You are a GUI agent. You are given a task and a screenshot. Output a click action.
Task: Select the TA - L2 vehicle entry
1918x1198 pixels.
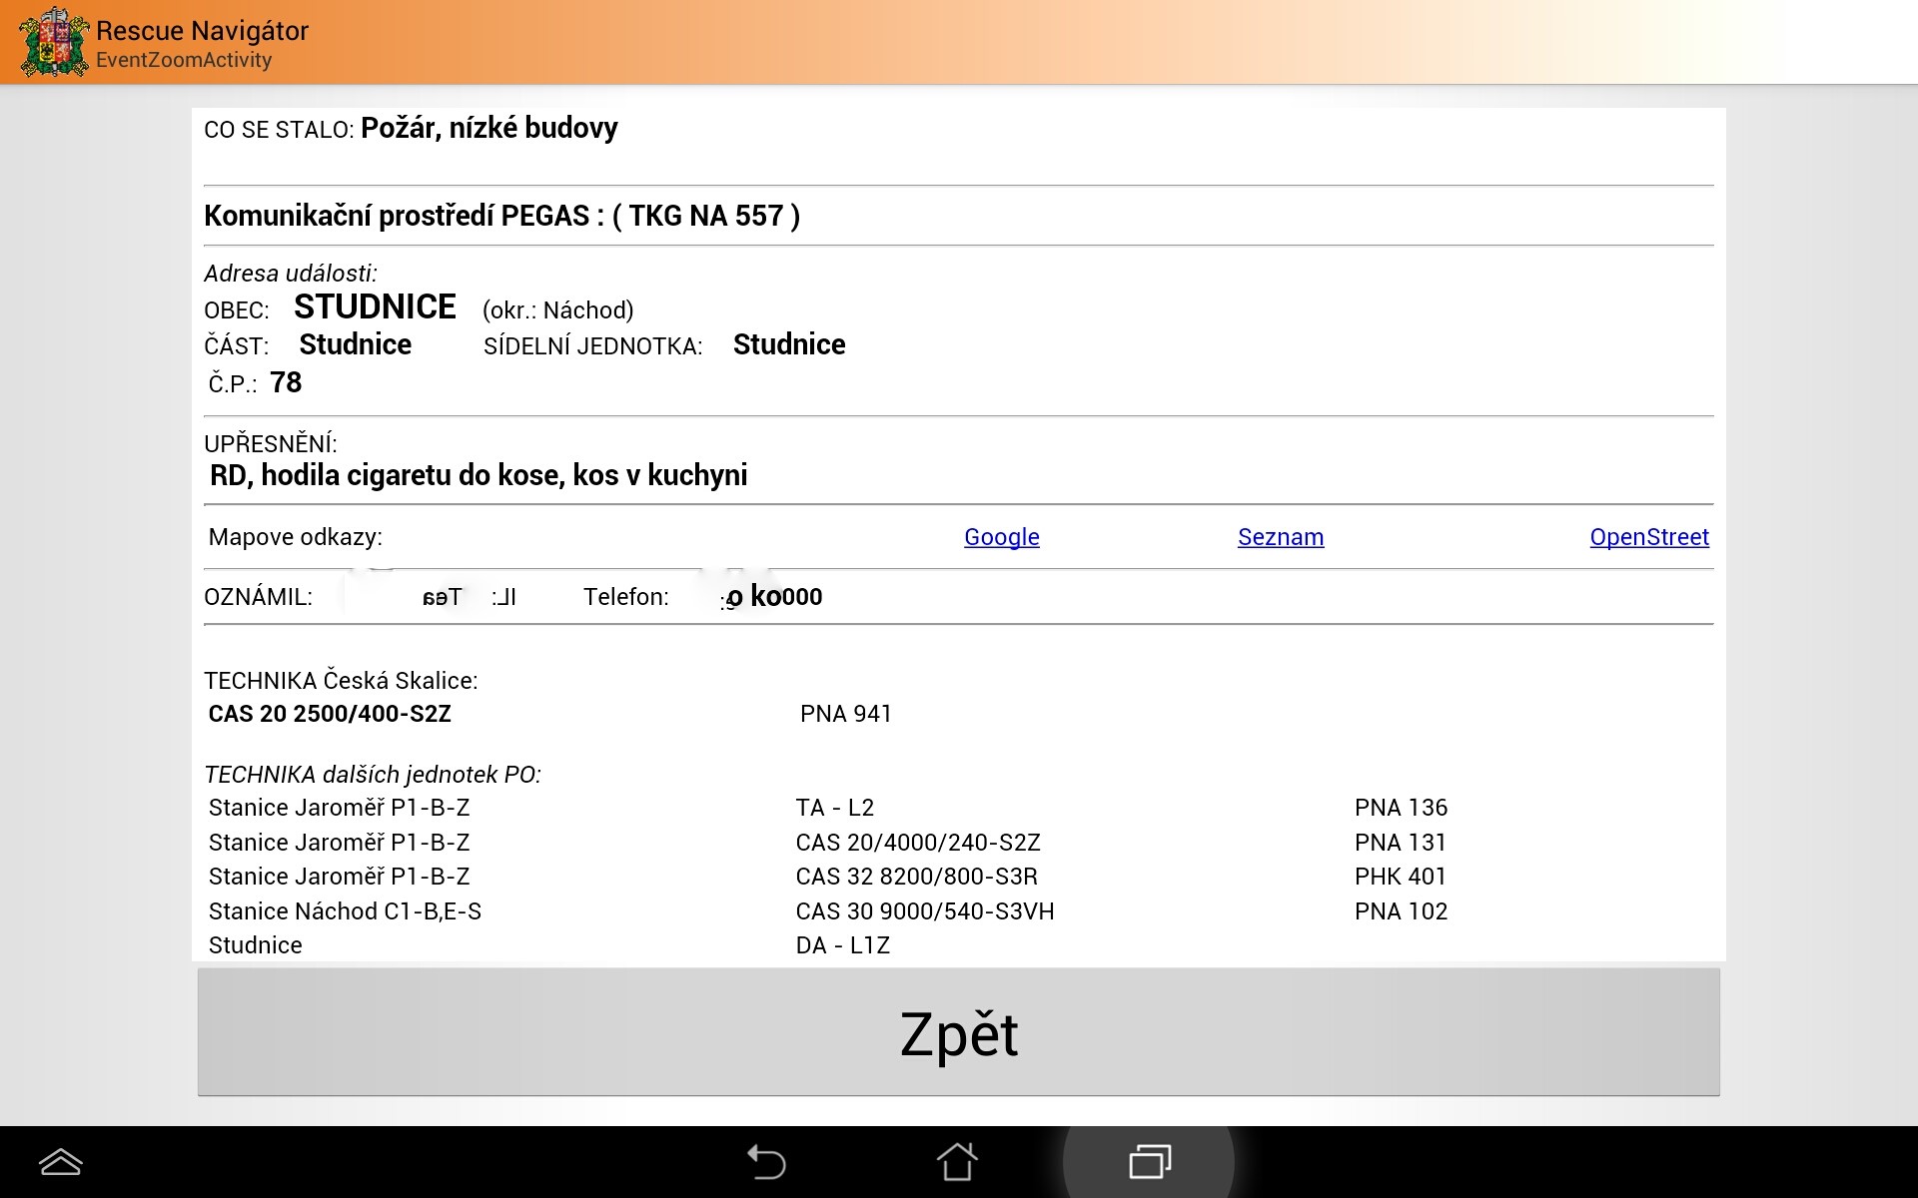pos(834,808)
